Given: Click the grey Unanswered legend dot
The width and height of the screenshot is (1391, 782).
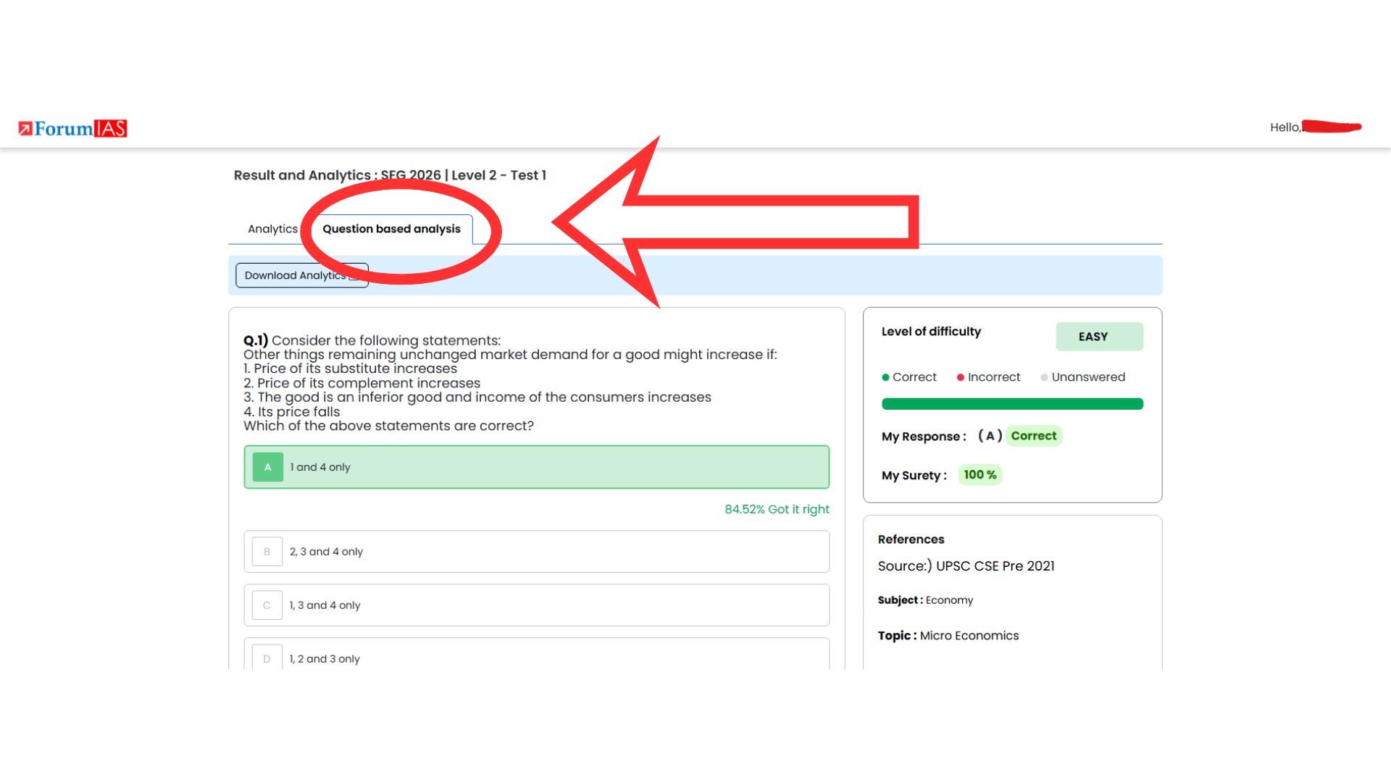Looking at the screenshot, I should click(1044, 377).
